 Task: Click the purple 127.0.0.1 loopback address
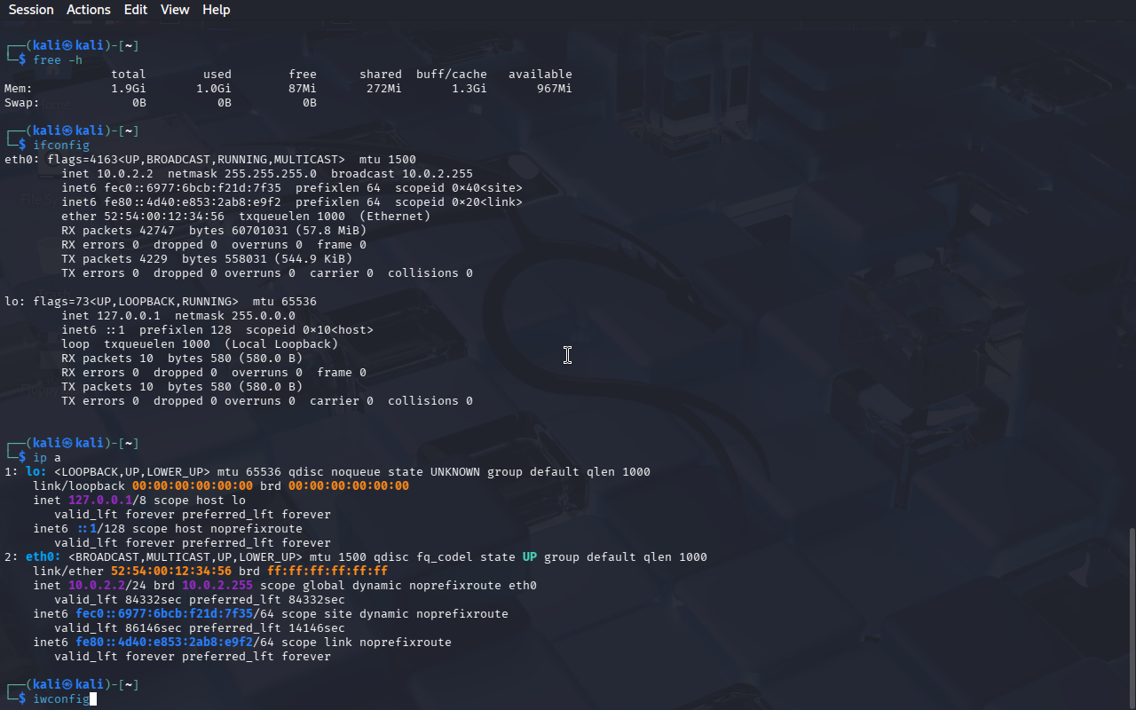[x=99, y=501]
